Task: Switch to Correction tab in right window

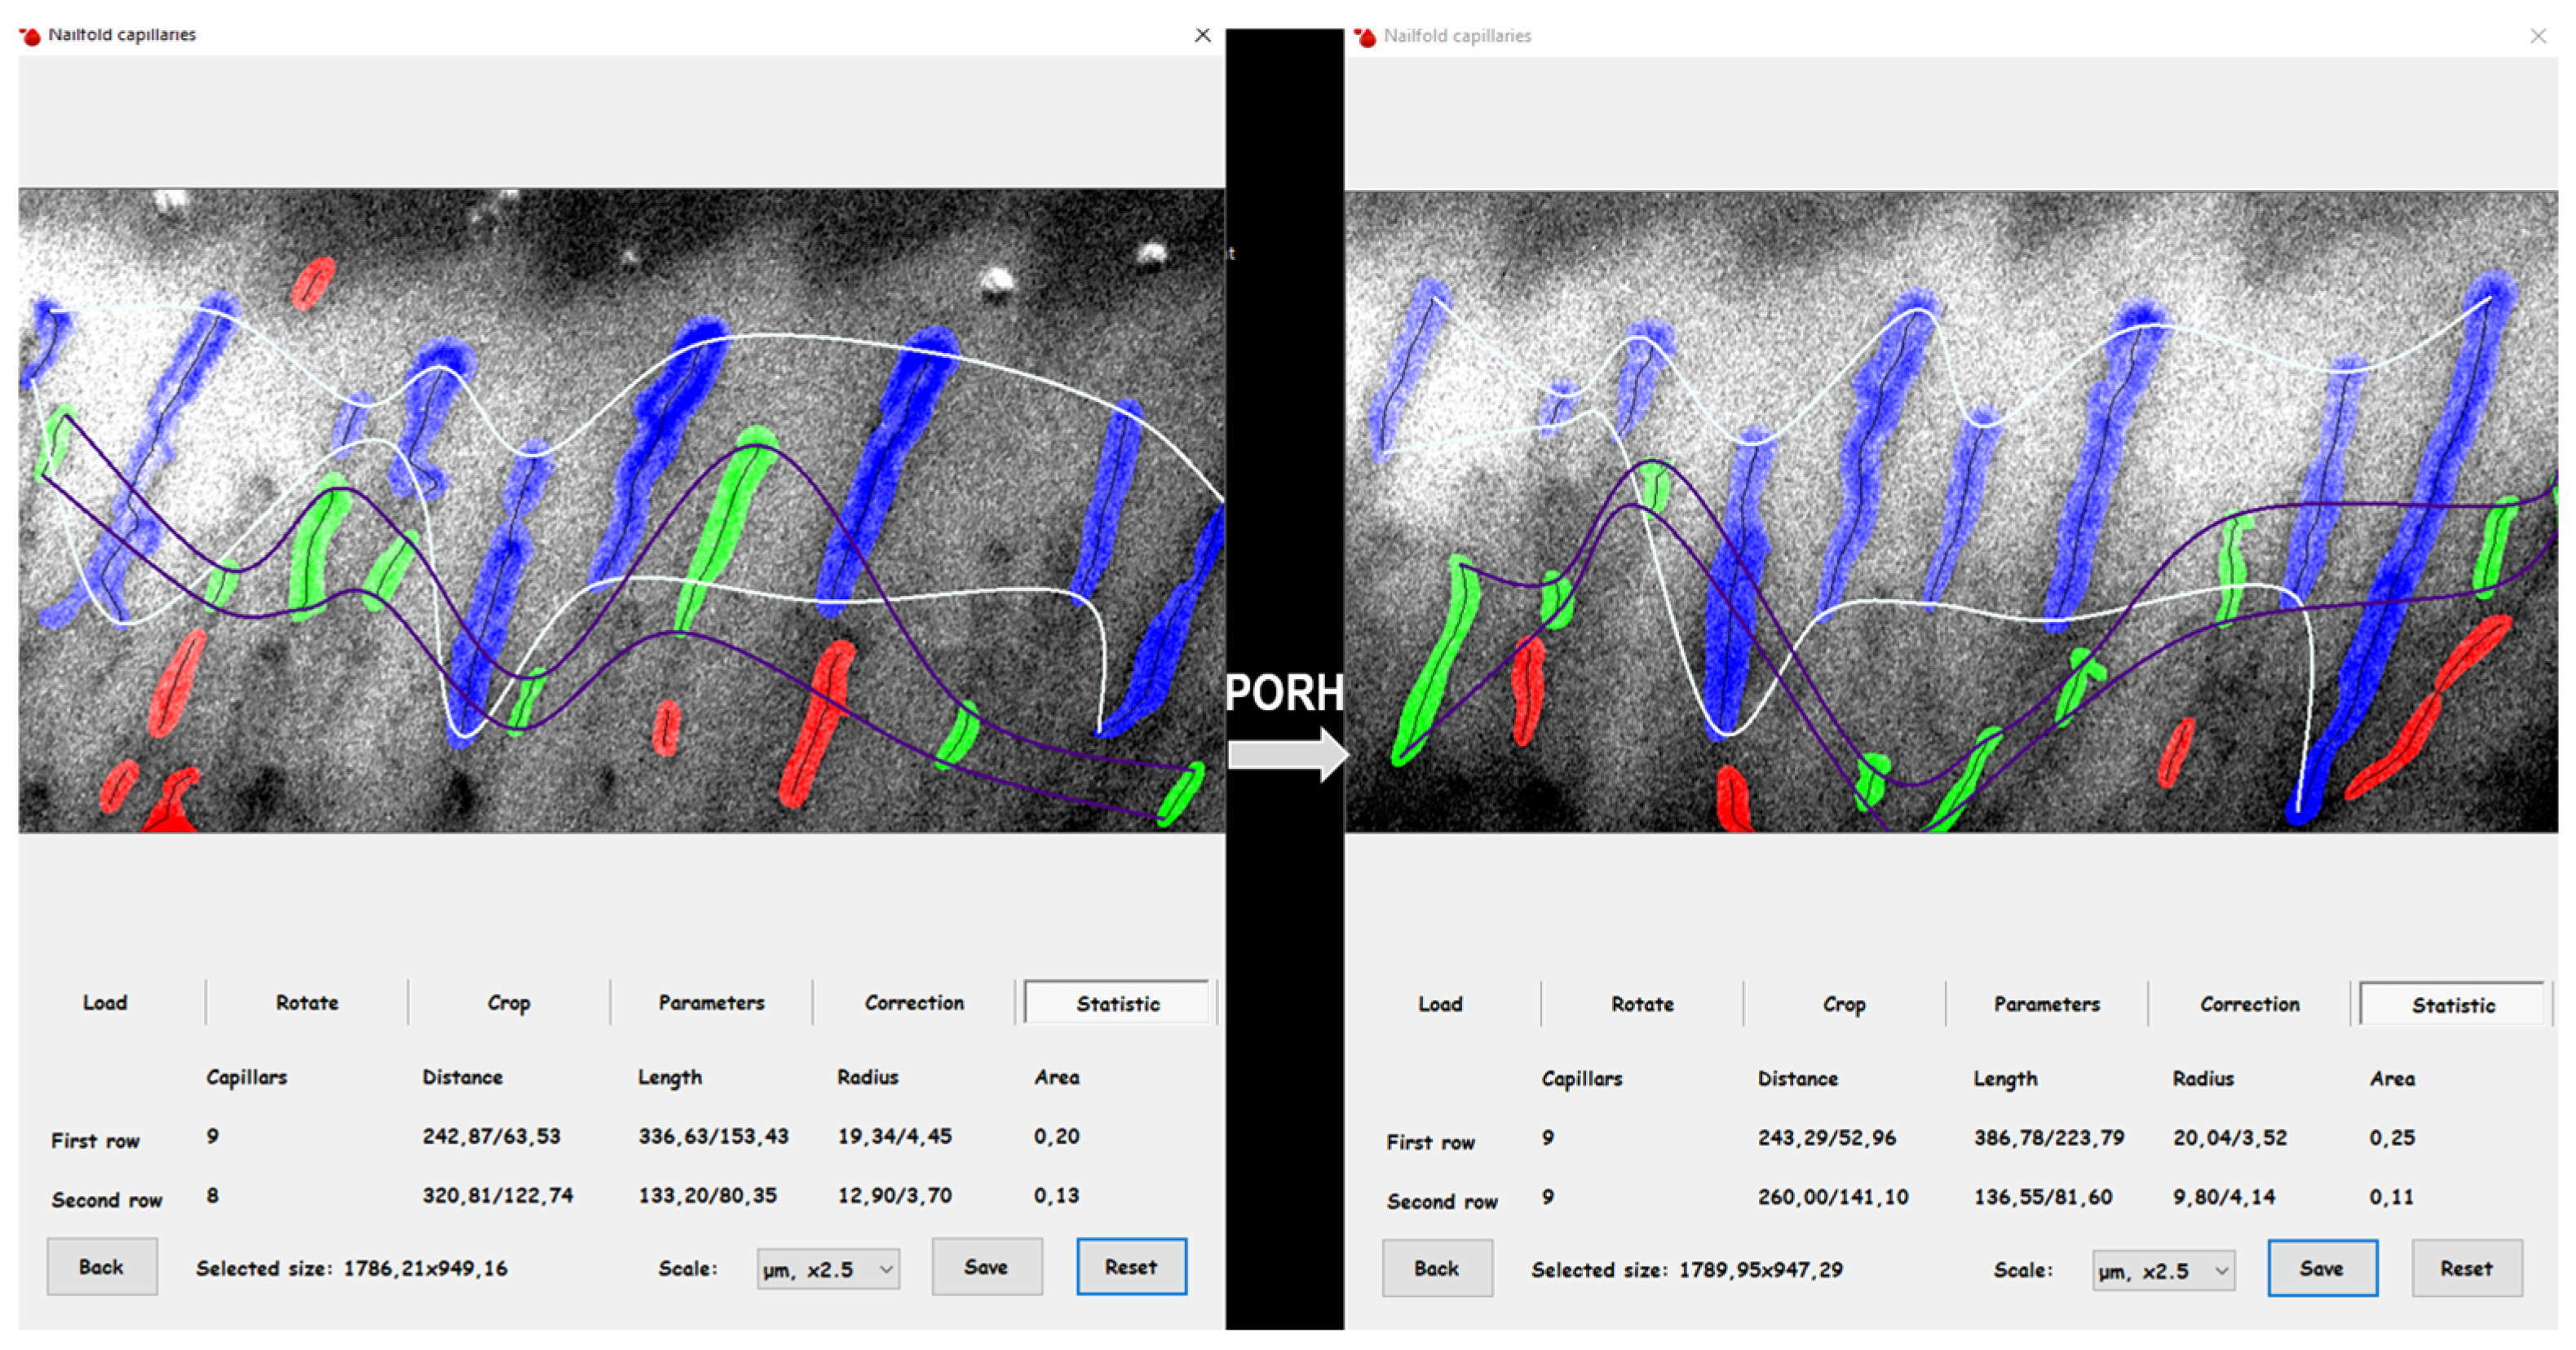Action: 2249,1004
